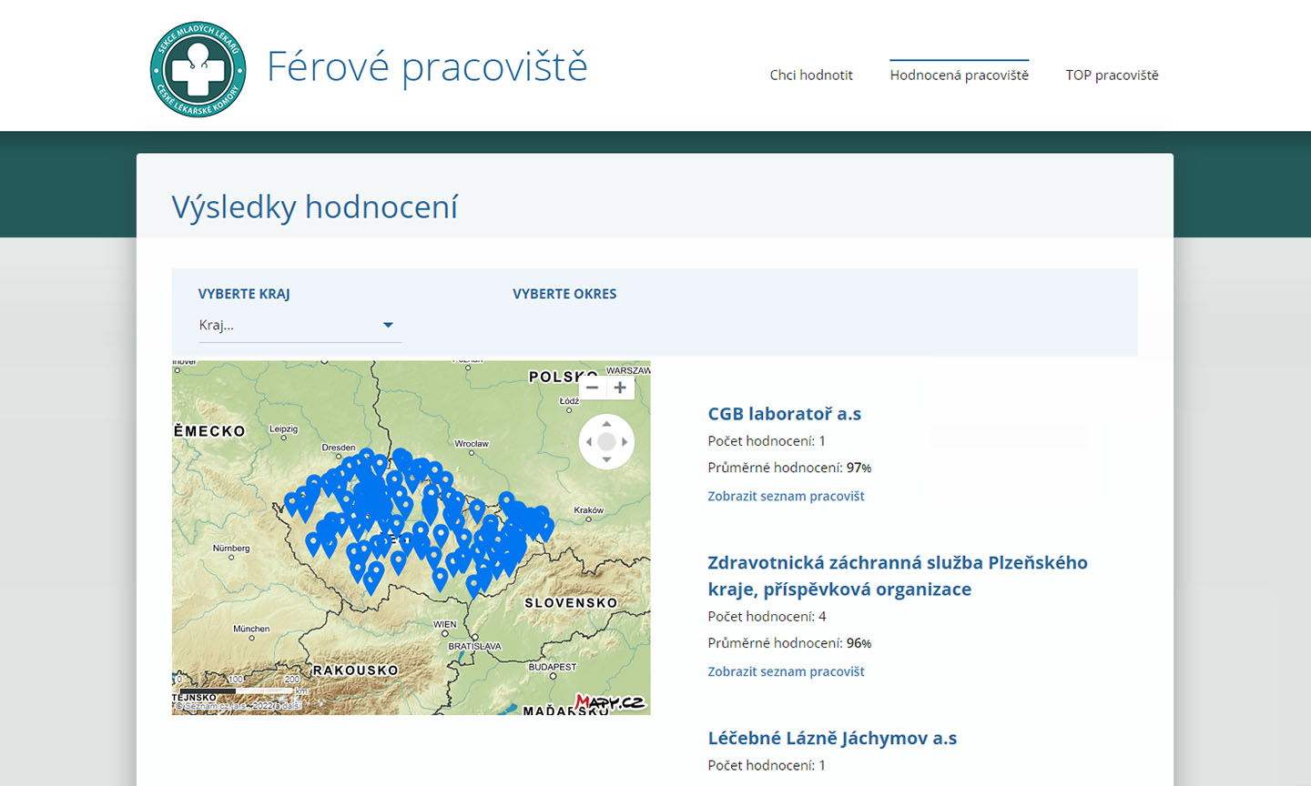Click the VYBERTE KRAJ label

[244, 294]
